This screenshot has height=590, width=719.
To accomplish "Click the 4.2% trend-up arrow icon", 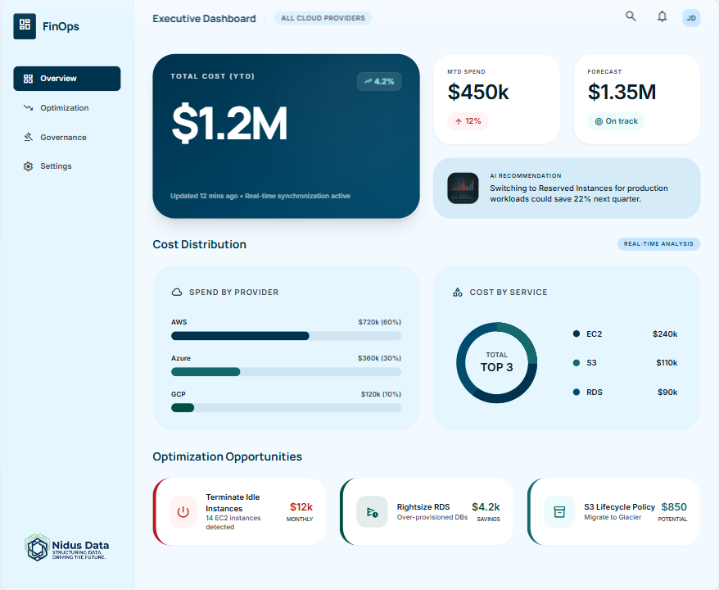I will point(368,81).
